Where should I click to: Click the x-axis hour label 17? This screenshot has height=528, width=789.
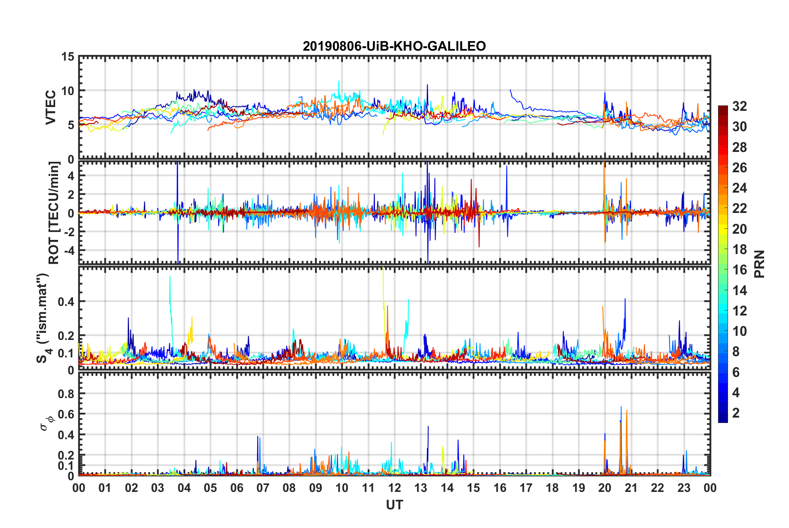point(526,488)
